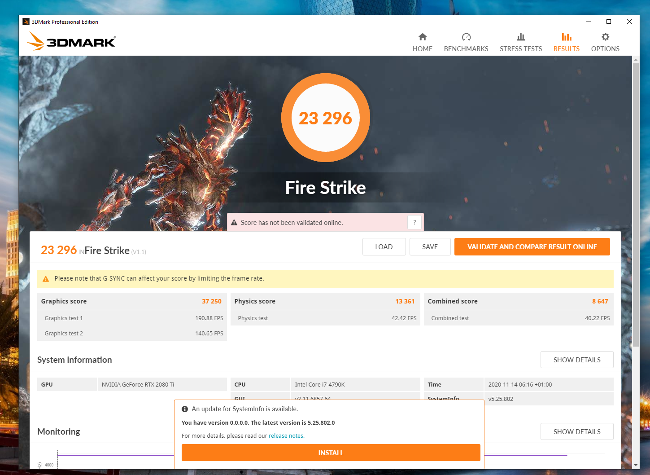Screen dimensions: 650x475
Task: Click Validate and Compare Result Online
Action: click(532, 247)
